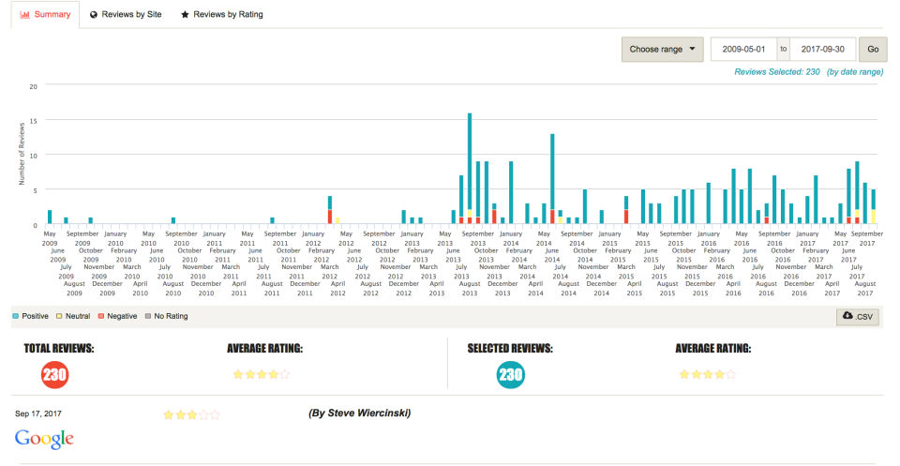Screen dimensions: 900x466
Task: Click the review date Sep 17, 2017
Action: coord(38,413)
